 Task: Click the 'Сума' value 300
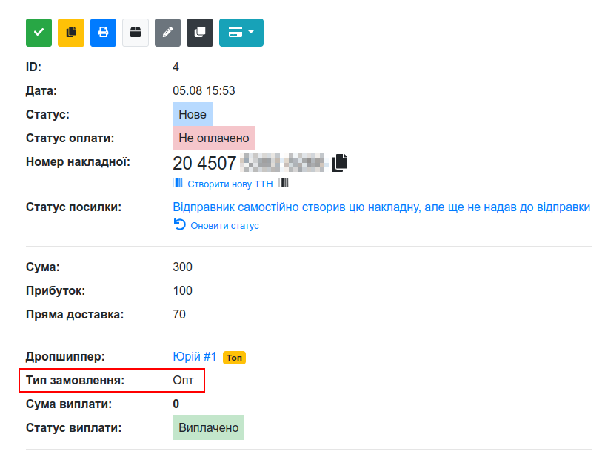[x=182, y=267]
